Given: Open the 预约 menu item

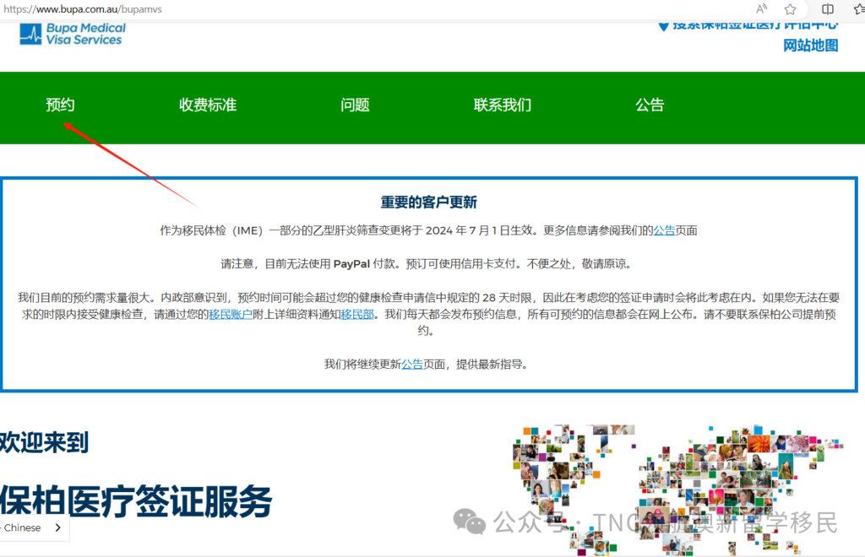Looking at the screenshot, I should point(60,105).
